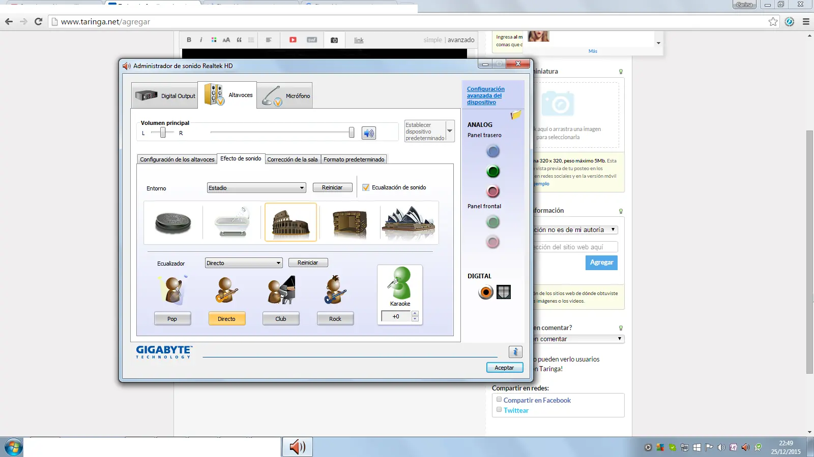The width and height of the screenshot is (814, 457).
Task: Click the Realtek speaker taskbar button
Action: click(298, 447)
